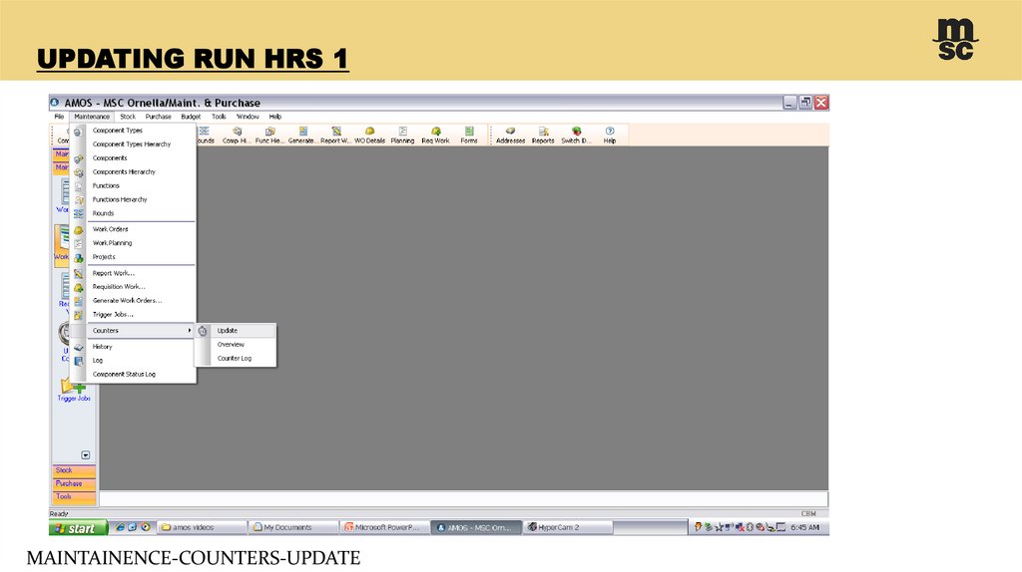Image resolution: width=1022 pixels, height=572 pixels.
Task: Click the icon beside Report Work...
Action: point(78,274)
